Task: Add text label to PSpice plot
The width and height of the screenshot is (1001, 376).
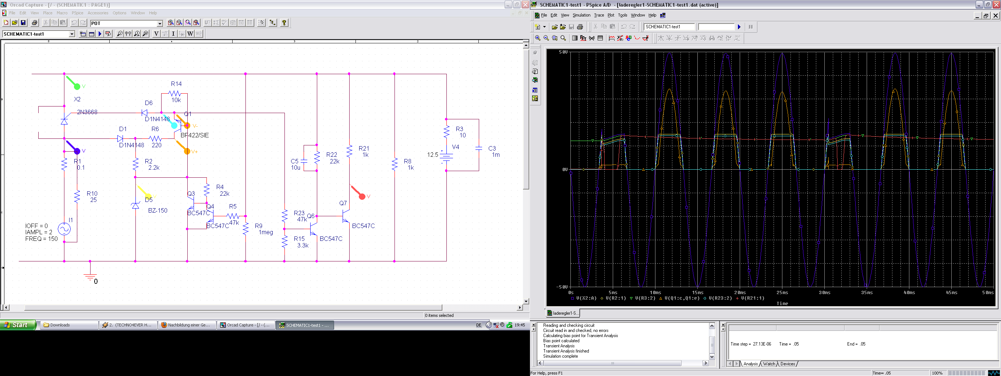Action: tap(629, 38)
